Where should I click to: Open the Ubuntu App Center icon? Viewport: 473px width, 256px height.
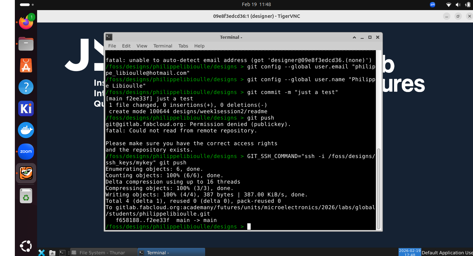coord(26,65)
